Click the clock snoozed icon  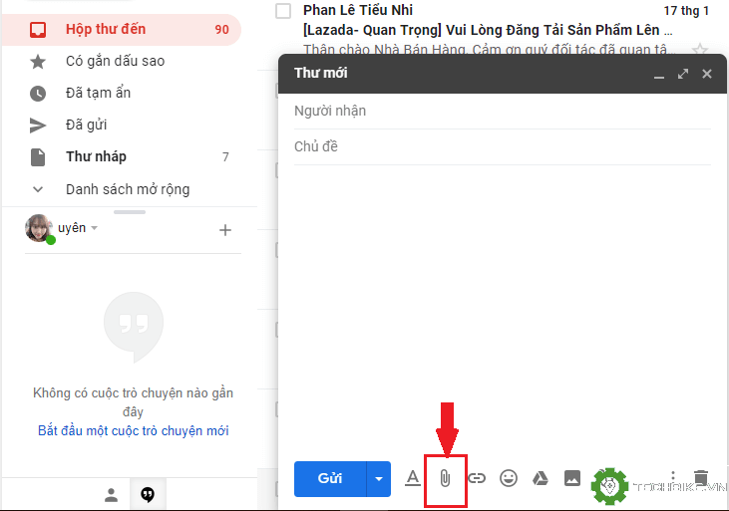tap(38, 94)
